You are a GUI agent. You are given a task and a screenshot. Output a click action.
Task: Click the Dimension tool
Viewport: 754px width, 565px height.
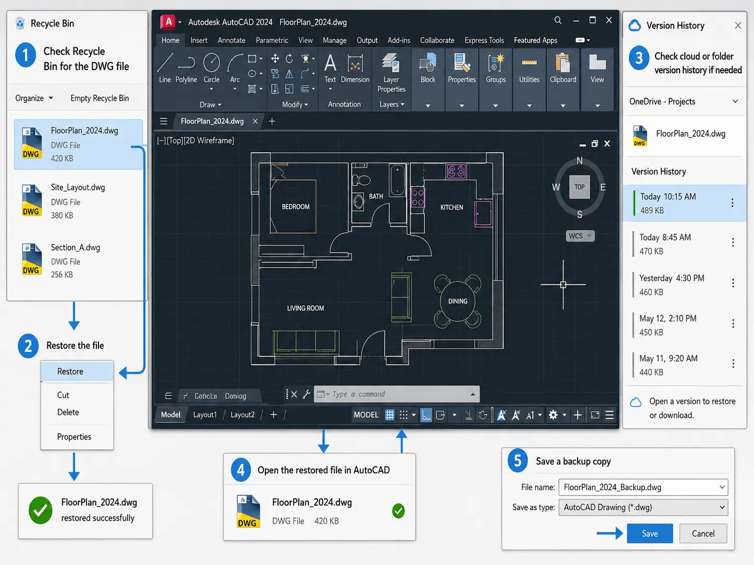pos(355,68)
